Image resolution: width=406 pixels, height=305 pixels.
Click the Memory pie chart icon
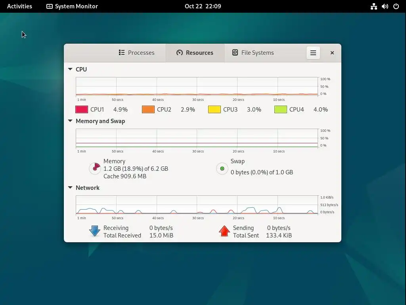(95, 168)
